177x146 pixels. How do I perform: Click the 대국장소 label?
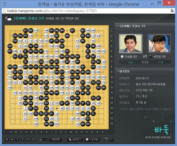pyautogui.click(x=124, y=84)
